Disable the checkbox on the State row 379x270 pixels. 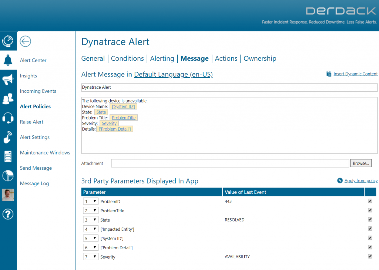369,219
